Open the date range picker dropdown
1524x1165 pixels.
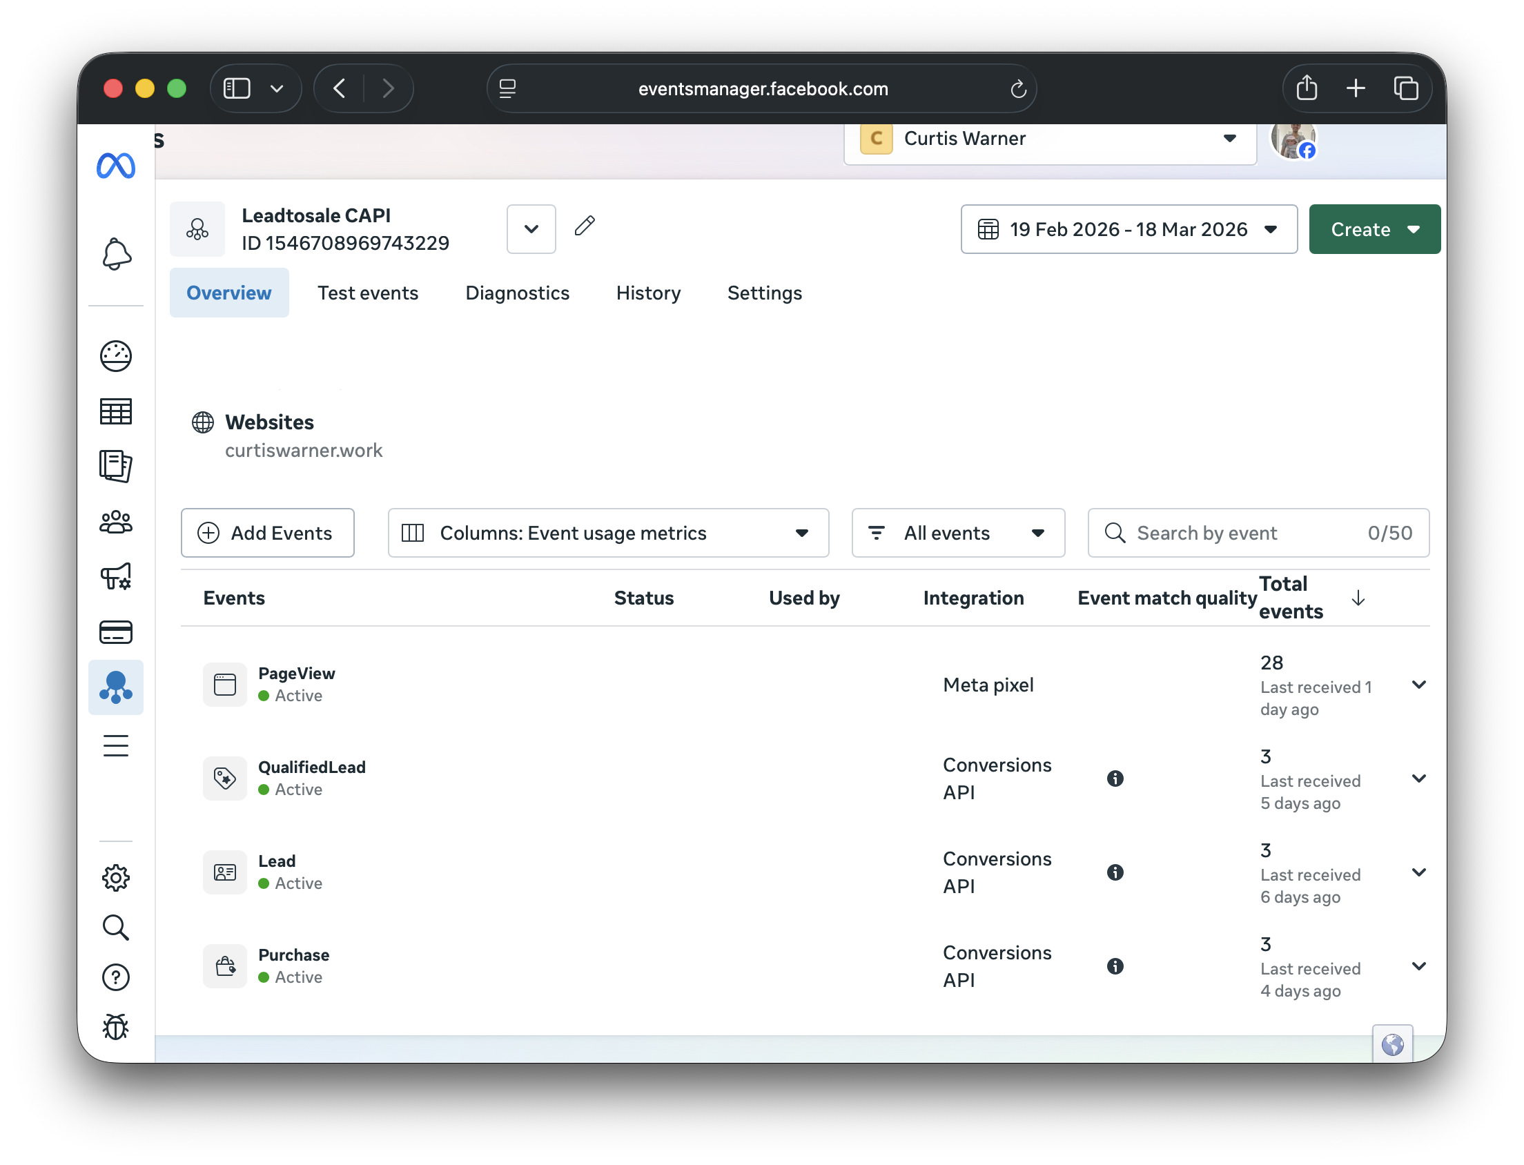click(x=1128, y=230)
